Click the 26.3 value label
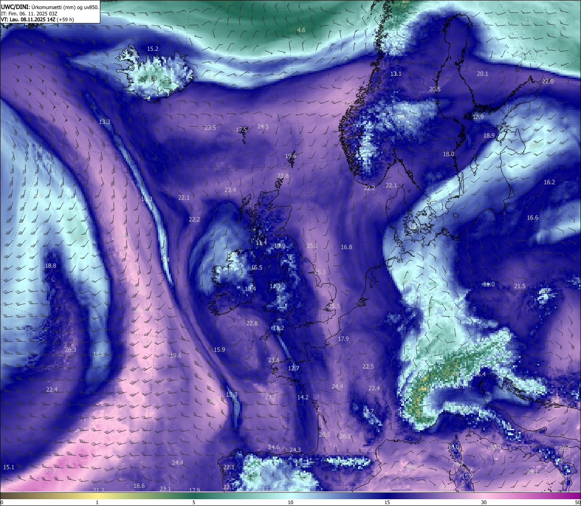This screenshot has width=581, height=506. (x=70, y=349)
